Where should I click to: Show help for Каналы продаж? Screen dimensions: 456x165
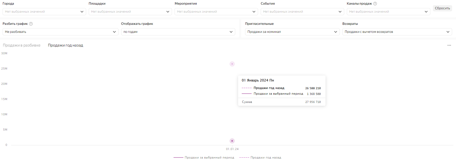coord(375,4)
